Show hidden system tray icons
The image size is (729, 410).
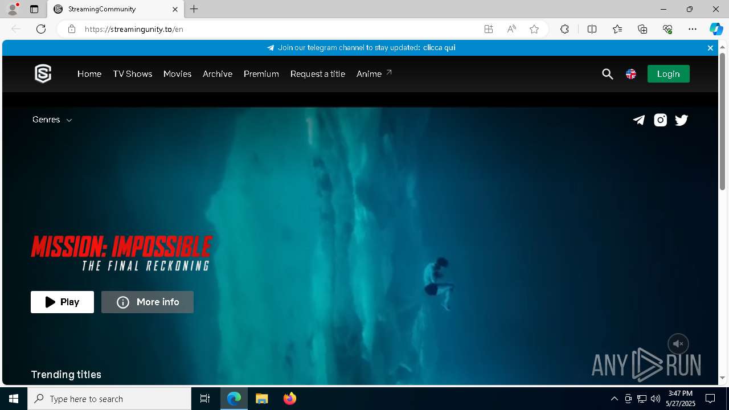point(614,399)
